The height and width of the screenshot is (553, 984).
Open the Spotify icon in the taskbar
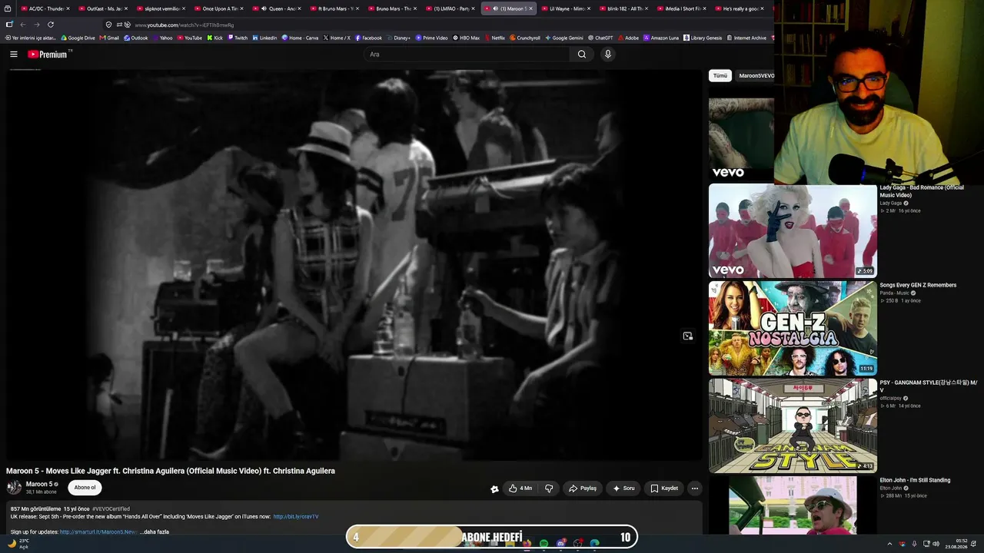(544, 544)
